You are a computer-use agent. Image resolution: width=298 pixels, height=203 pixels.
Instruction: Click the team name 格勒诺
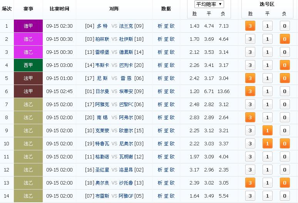pyautogui.click(x=102, y=157)
